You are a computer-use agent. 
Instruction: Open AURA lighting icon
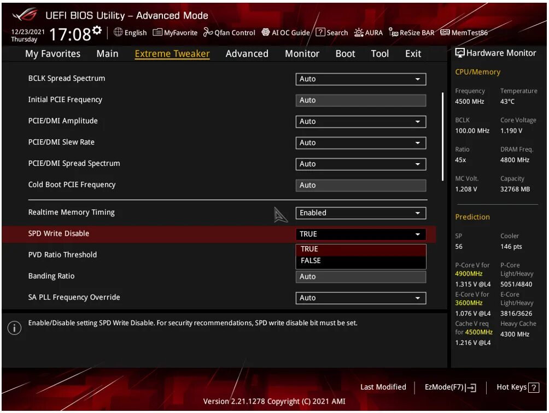(359, 33)
